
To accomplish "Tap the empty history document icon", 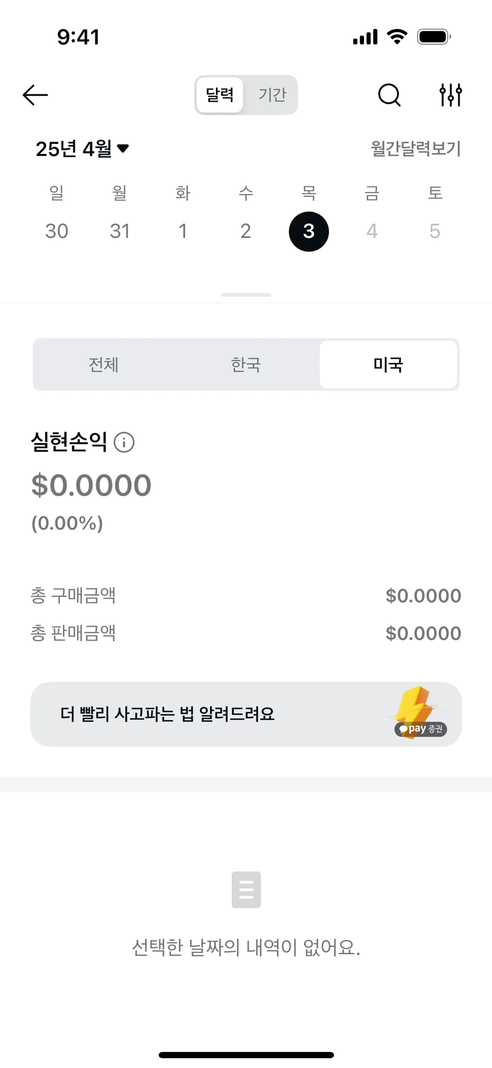I will [x=246, y=889].
